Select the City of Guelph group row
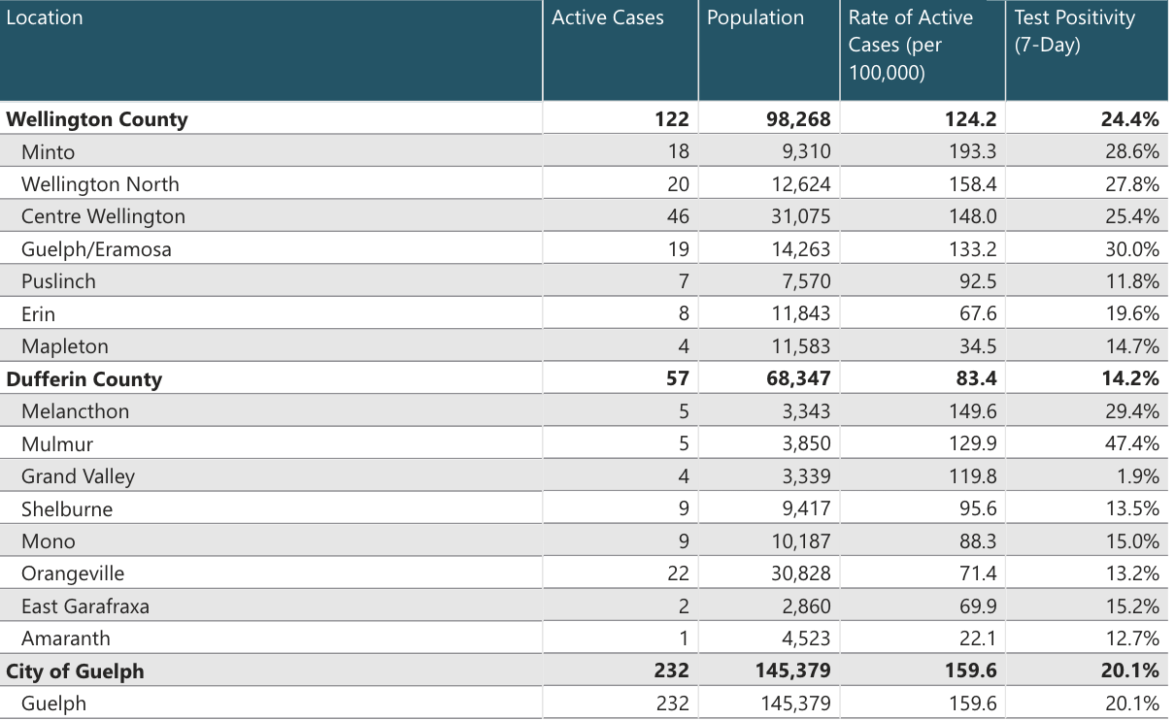 [x=75, y=671]
